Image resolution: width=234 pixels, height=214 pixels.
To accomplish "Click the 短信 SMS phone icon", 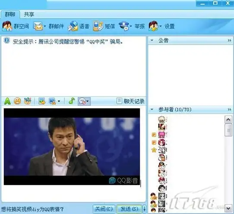I will 98,26.
